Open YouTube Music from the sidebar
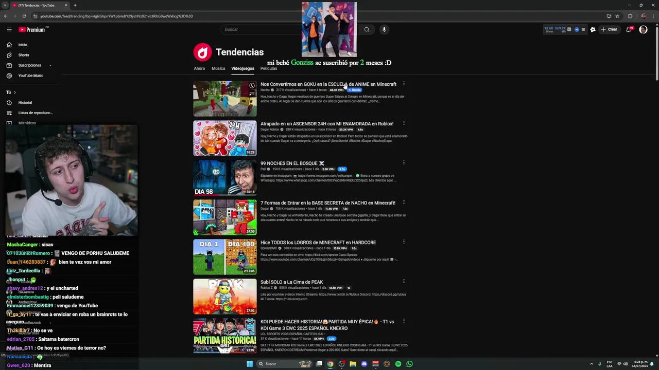The width and height of the screenshot is (659, 370). [30, 76]
